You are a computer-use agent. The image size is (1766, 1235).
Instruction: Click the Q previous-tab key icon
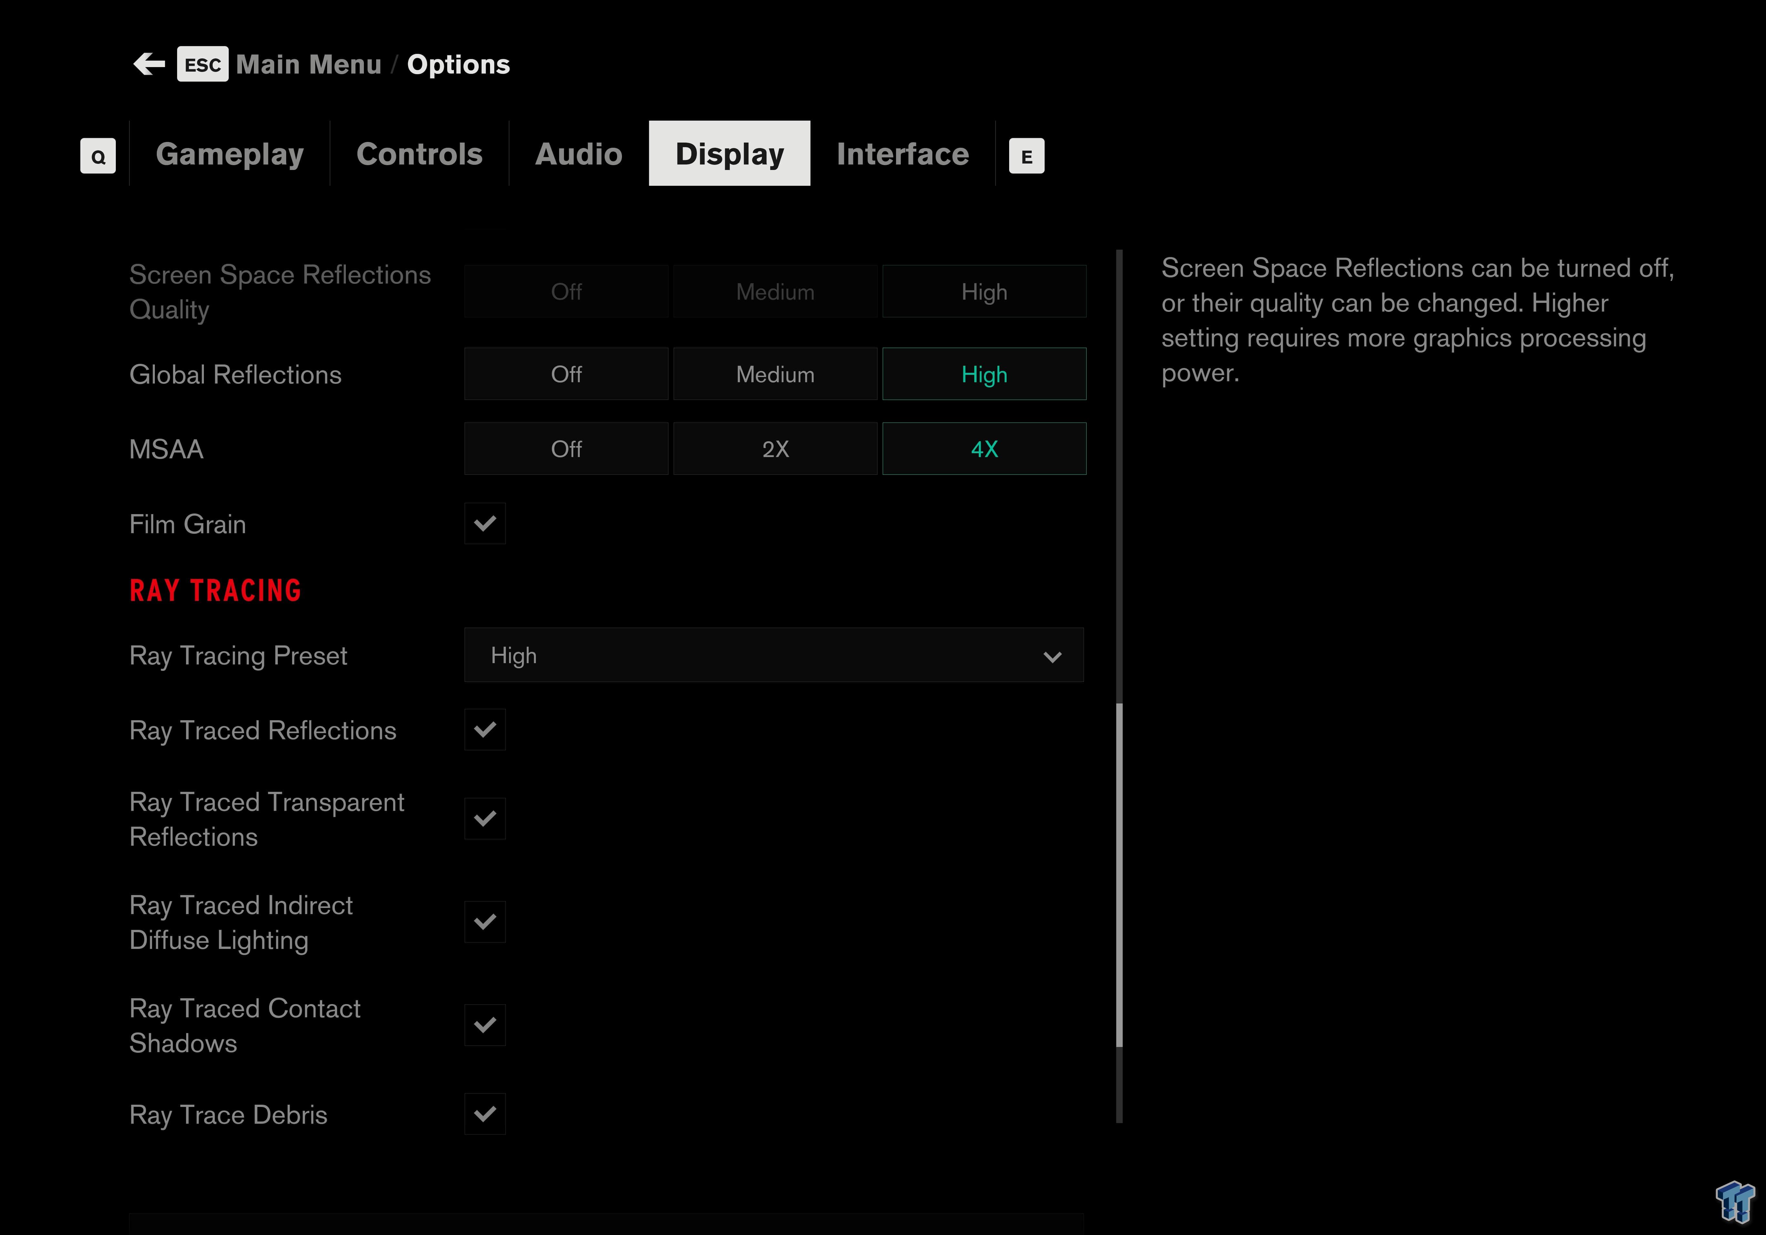click(98, 156)
